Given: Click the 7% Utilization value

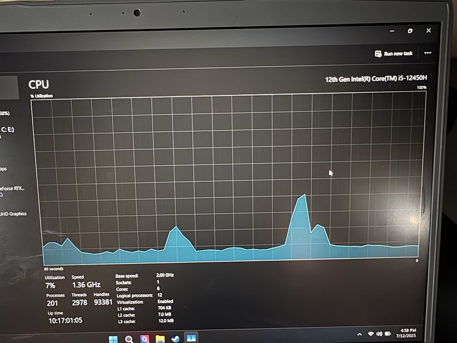Looking at the screenshot, I should pos(50,286).
